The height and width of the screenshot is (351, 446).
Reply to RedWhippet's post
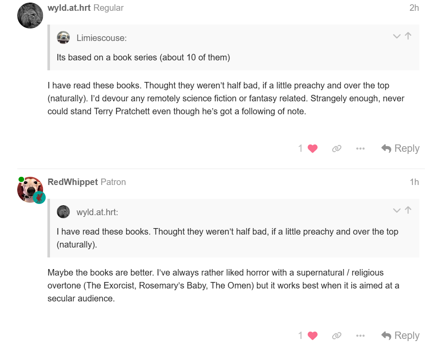pyautogui.click(x=400, y=336)
